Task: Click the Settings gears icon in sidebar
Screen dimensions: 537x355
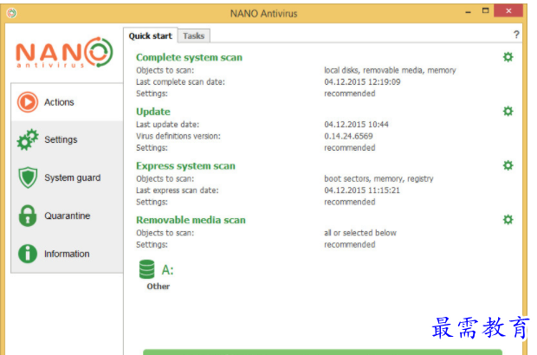Action: (28, 139)
